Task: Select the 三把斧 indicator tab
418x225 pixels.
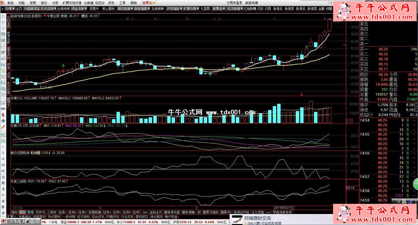Action: 52,212
